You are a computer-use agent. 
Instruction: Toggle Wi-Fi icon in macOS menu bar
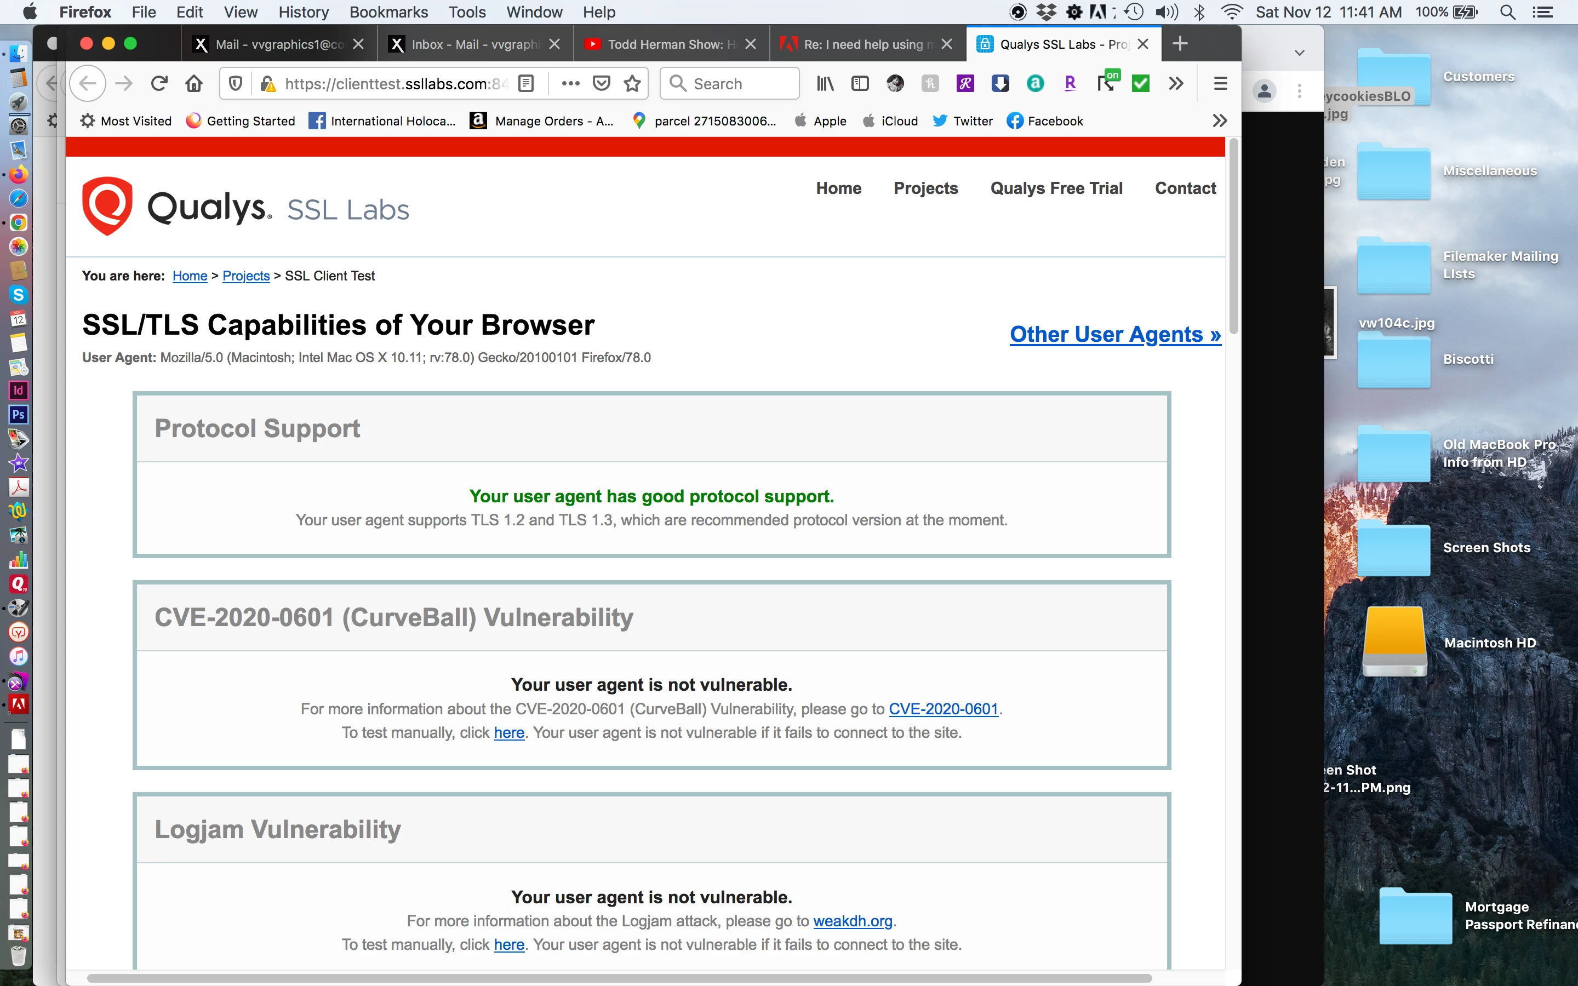pos(1231,12)
